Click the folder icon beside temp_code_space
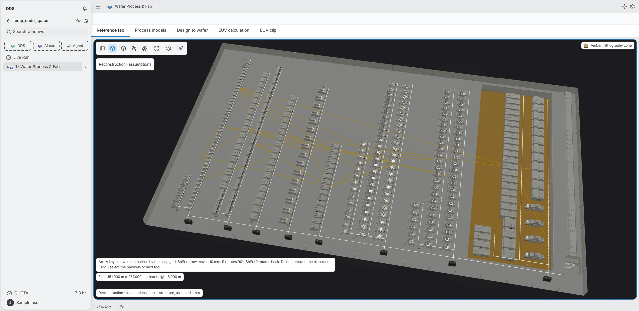This screenshot has height=311, width=639. pyautogui.click(x=86, y=21)
